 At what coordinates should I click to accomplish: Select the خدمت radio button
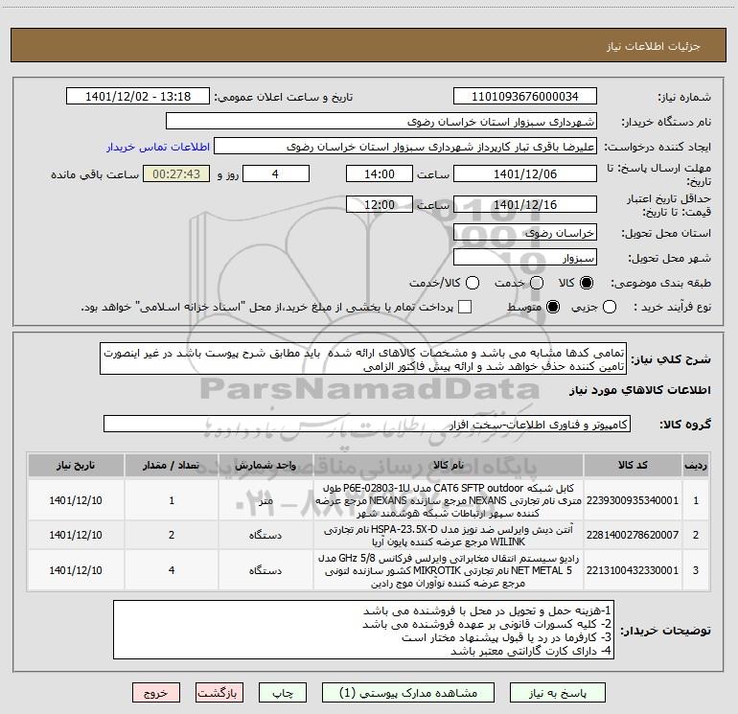[x=537, y=283]
